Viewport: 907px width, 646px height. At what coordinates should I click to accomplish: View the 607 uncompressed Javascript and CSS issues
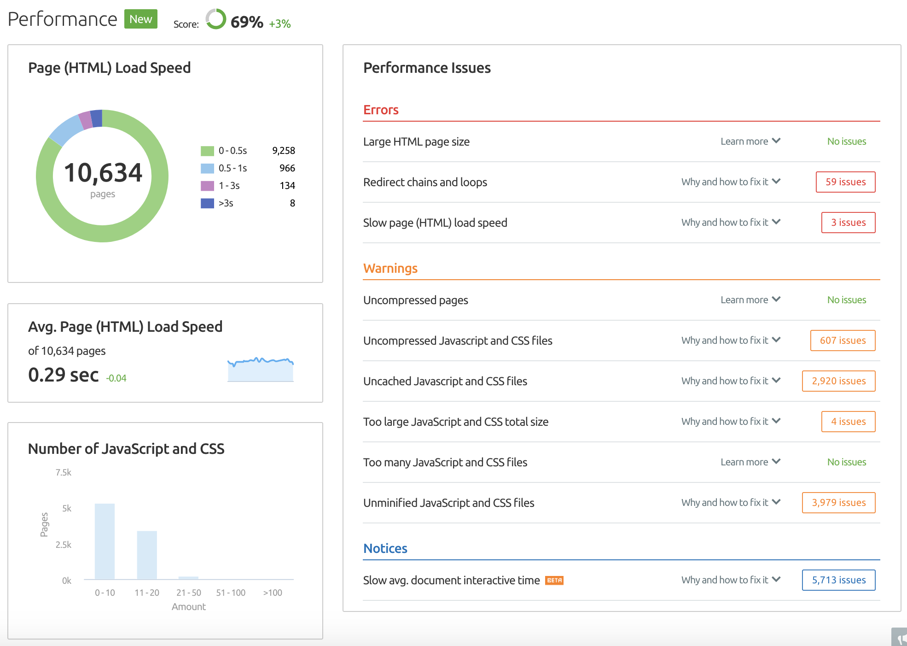click(843, 340)
